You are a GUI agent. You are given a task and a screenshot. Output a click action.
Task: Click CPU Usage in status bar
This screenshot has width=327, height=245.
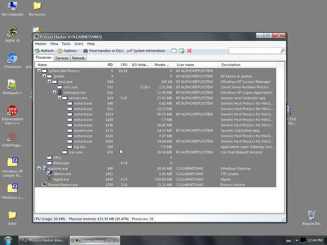(49, 219)
